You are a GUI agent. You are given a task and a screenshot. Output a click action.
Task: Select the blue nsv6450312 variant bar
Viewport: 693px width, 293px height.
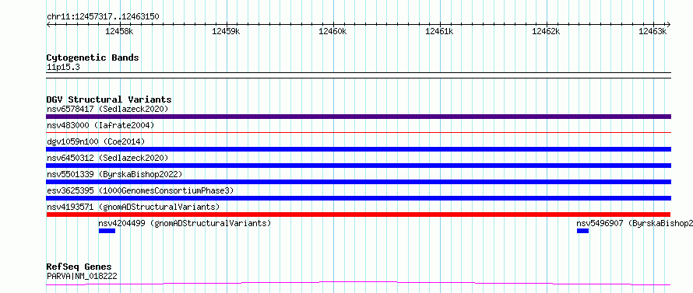358,166
